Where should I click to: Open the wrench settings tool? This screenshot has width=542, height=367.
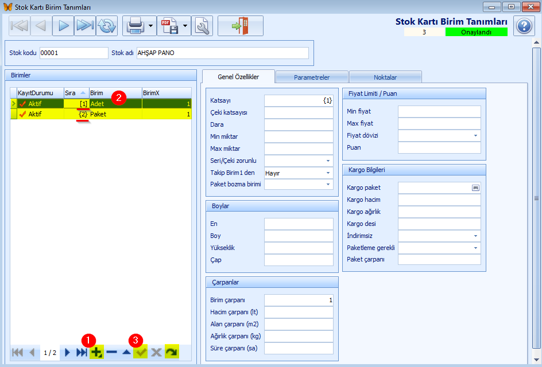202,26
